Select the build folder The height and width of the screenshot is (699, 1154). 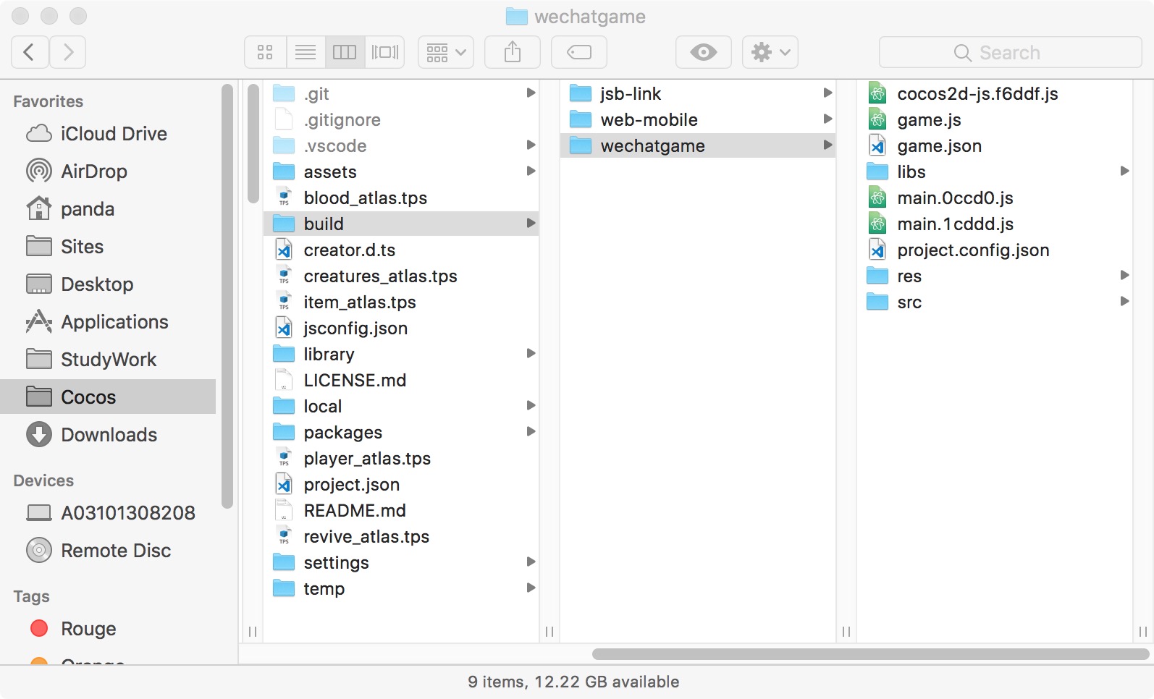pyautogui.click(x=401, y=224)
